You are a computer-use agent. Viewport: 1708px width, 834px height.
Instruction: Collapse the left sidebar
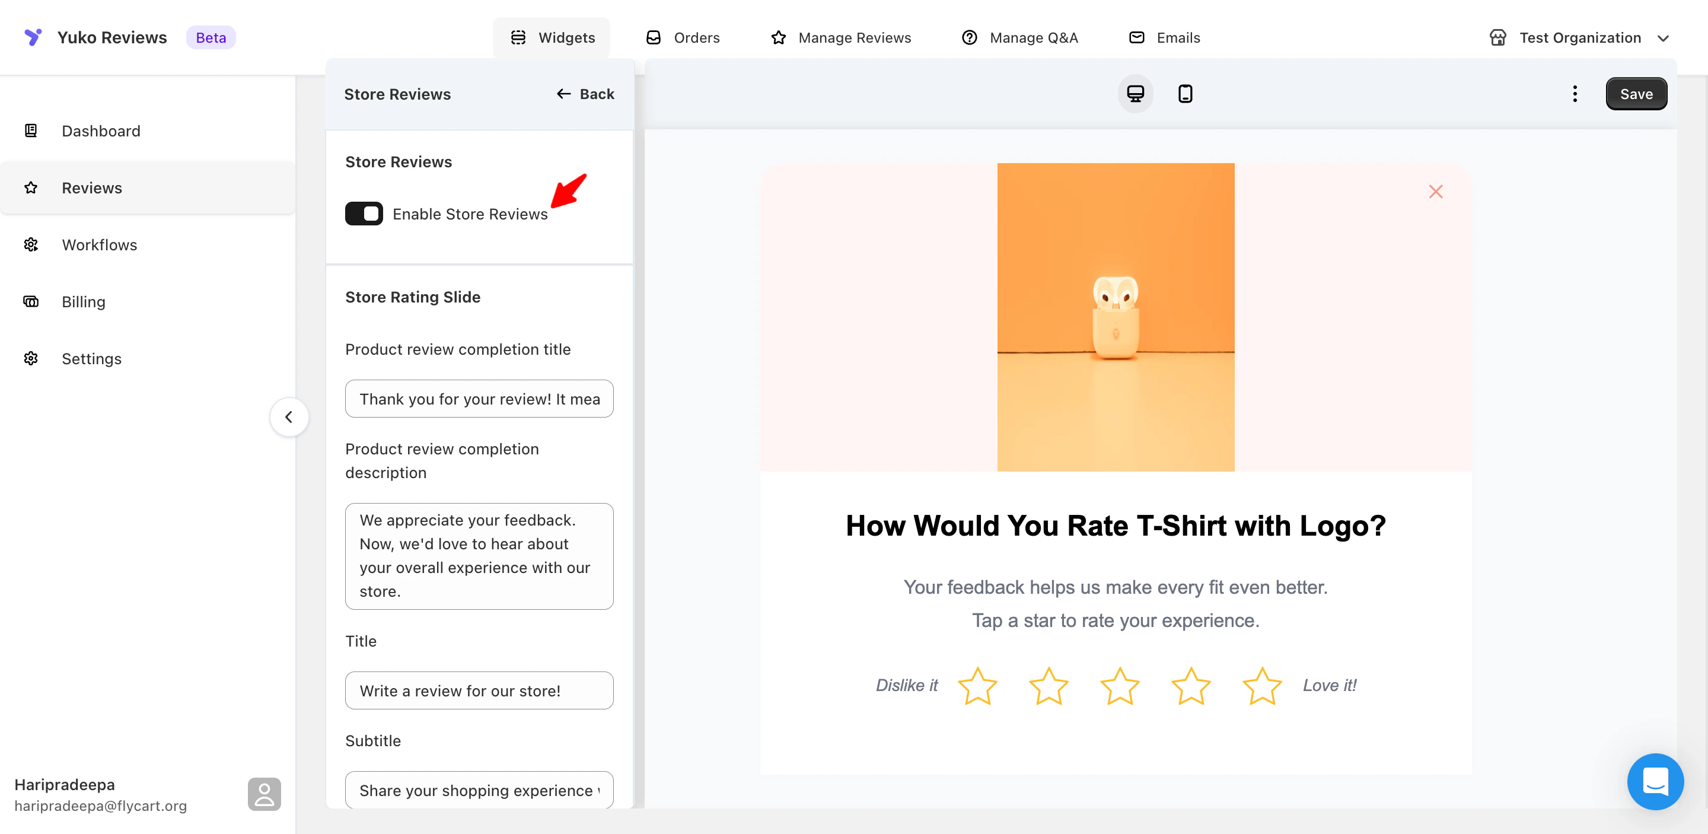pos(288,416)
